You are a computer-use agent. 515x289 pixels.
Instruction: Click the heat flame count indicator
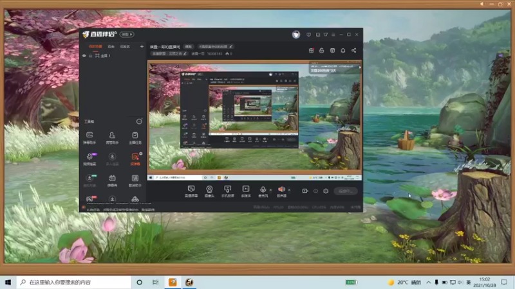click(x=229, y=53)
